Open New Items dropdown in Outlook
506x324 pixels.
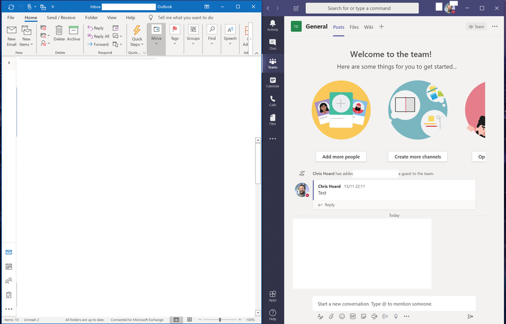coord(26,36)
